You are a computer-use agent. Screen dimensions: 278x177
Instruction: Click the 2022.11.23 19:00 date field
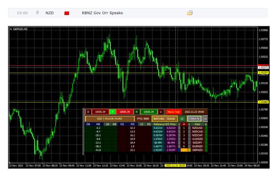point(195,112)
